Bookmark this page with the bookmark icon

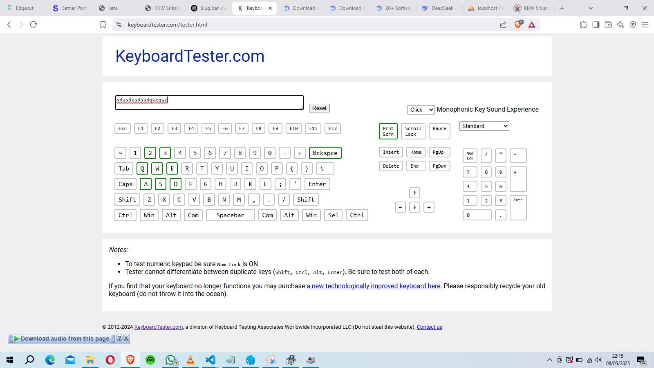(x=103, y=25)
